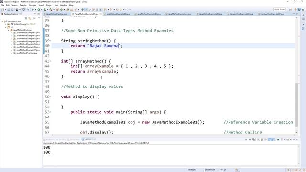Click the New Java Package toolbar icon

point(57,10)
